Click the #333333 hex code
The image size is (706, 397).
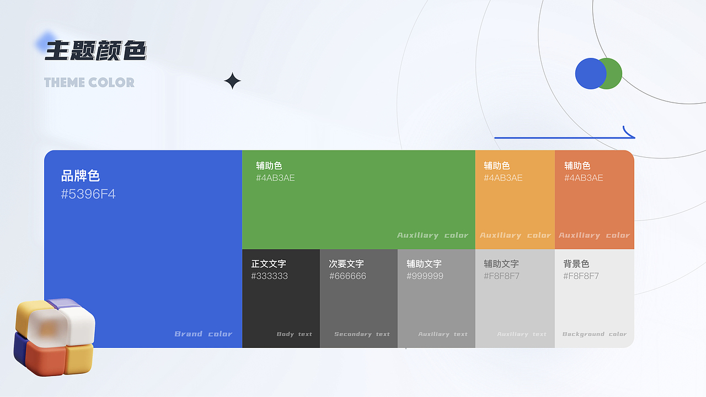269,276
